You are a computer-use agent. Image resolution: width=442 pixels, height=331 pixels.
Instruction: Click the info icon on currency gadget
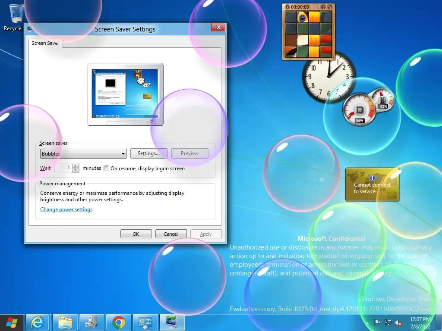click(x=373, y=178)
